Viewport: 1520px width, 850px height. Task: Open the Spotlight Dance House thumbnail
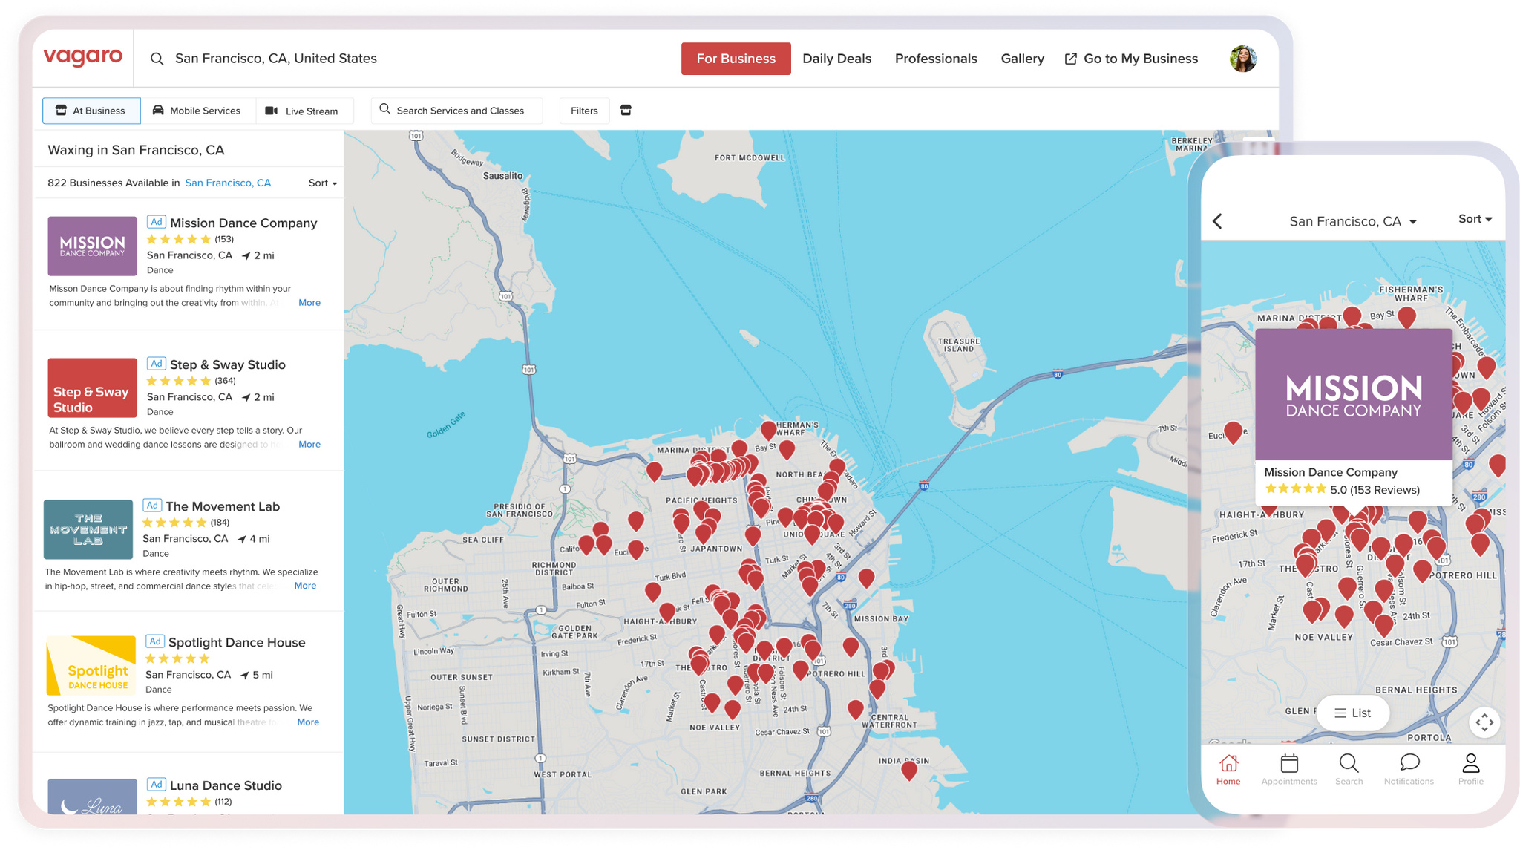[91, 665]
